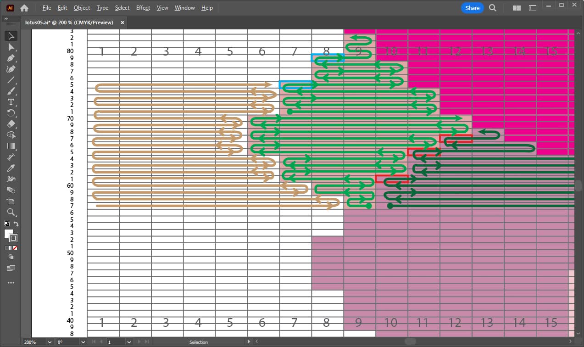This screenshot has width=584, height=347.
Task: Expand the rotation angle dropdown
Action: (x=83, y=342)
